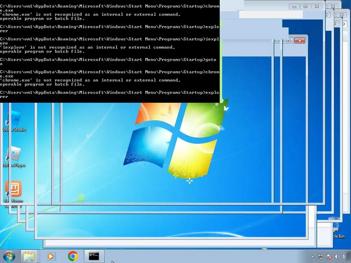Open Google Chrome from the taskbar
Viewport: 351px width, 263px height.
[x=73, y=256]
